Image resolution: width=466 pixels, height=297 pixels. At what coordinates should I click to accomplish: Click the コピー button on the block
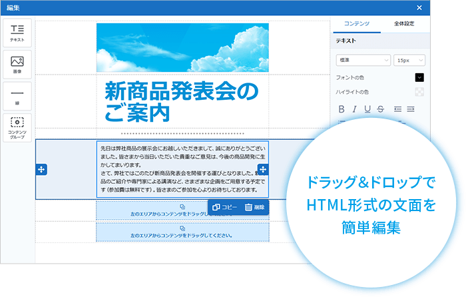[225, 207]
